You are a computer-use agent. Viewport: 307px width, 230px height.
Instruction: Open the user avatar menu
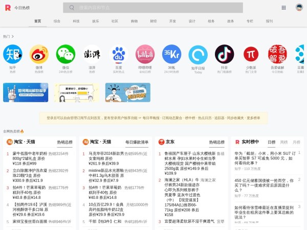pos(299,8)
